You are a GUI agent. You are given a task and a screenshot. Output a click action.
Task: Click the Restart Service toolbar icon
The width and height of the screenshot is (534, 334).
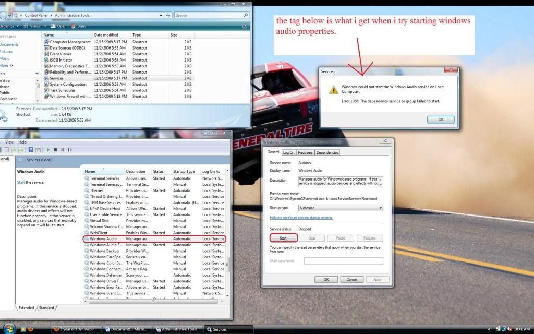click(x=70, y=150)
